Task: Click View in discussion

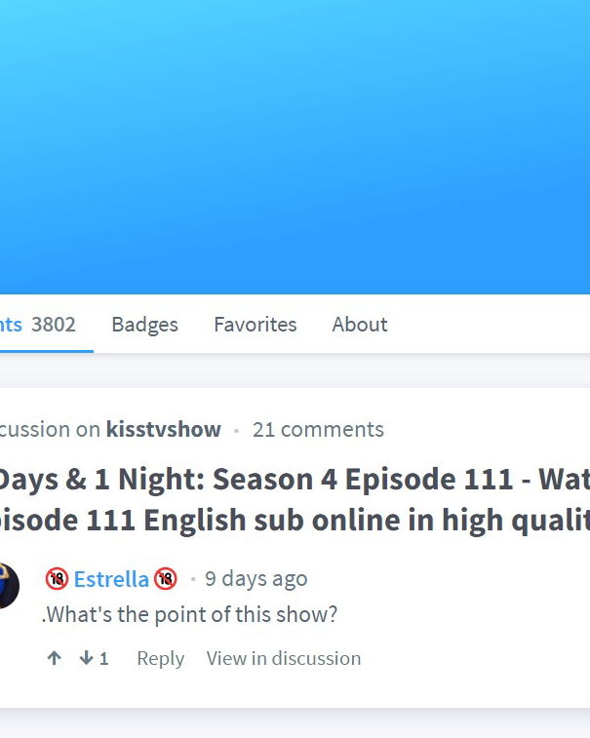Action: coord(284,658)
